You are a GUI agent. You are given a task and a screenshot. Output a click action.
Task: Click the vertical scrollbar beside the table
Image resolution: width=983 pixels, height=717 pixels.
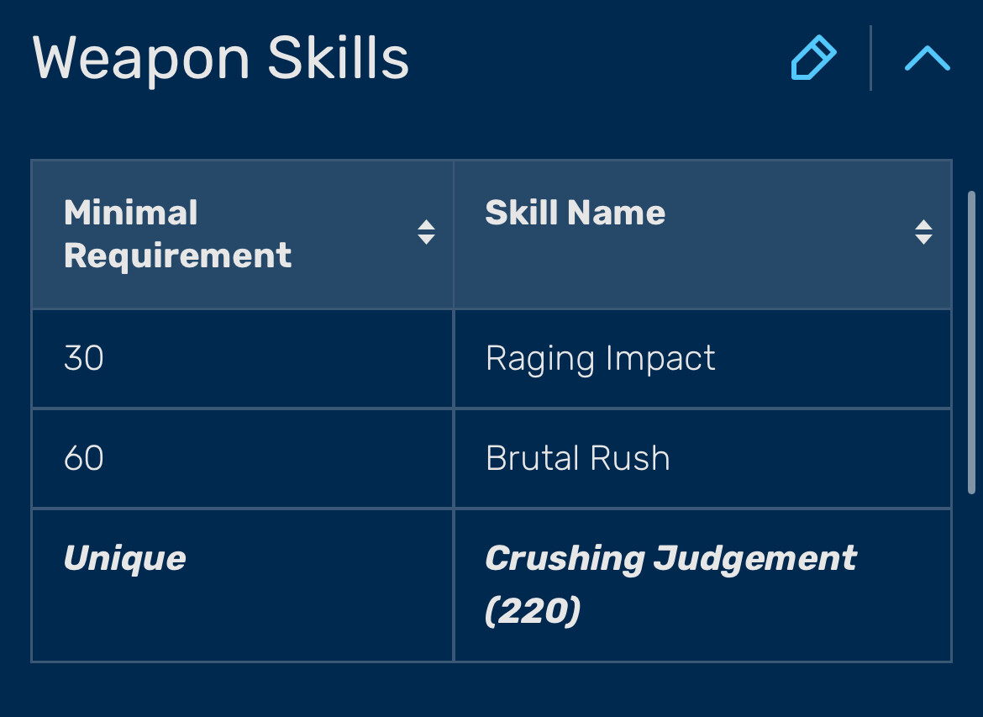[972, 342]
